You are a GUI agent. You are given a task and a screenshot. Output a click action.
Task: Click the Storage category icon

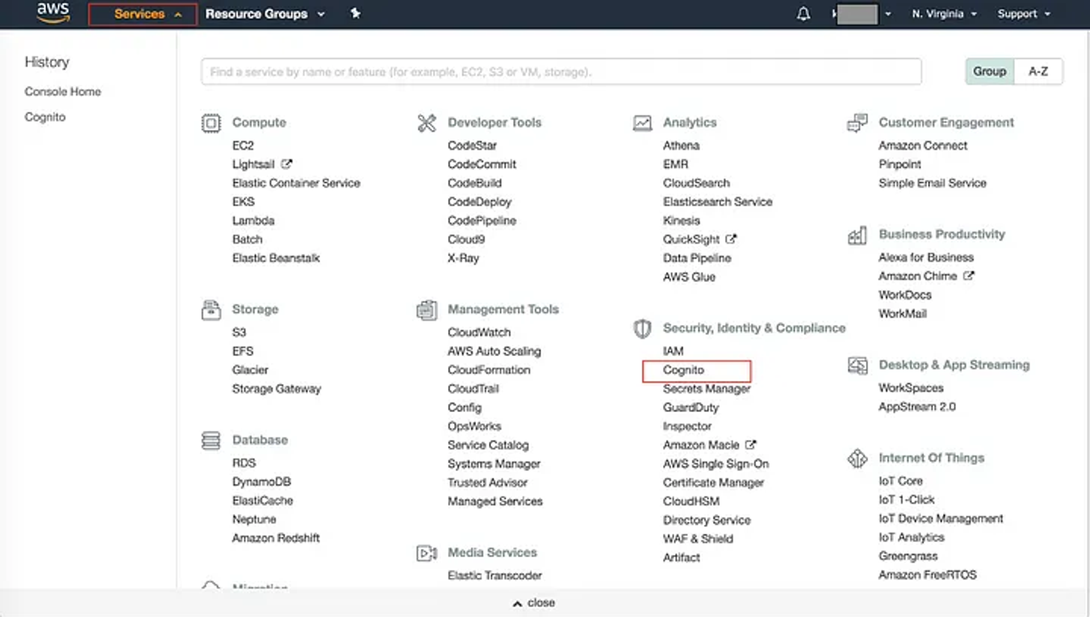(211, 310)
